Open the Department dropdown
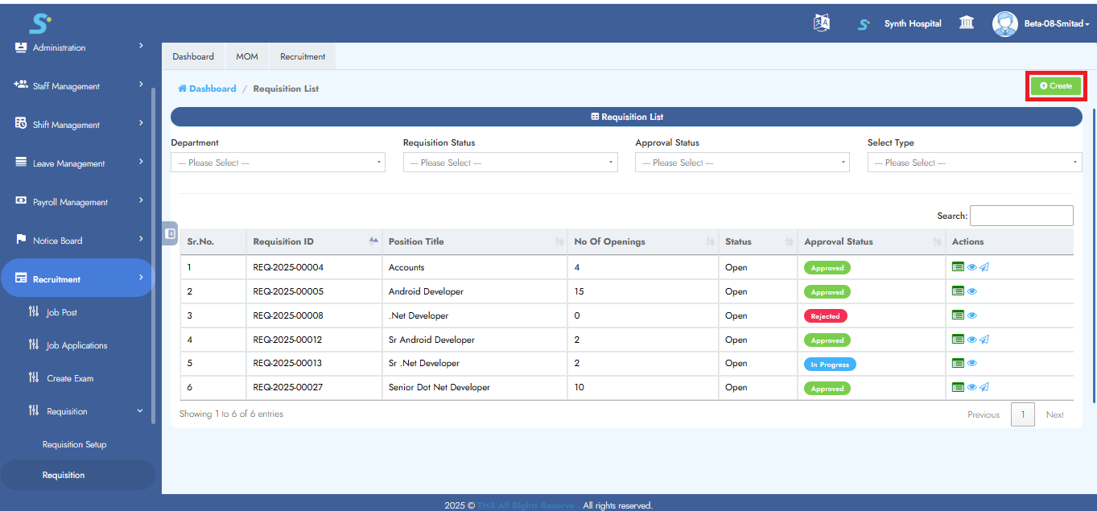The width and height of the screenshot is (1097, 511). tap(277, 162)
